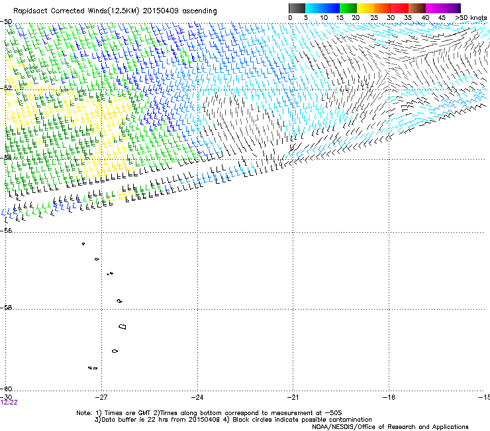The width and height of the screenshot is (490, 431).
Task: Click the green 15-20 knots legend swatch
Action: [348, 8]
